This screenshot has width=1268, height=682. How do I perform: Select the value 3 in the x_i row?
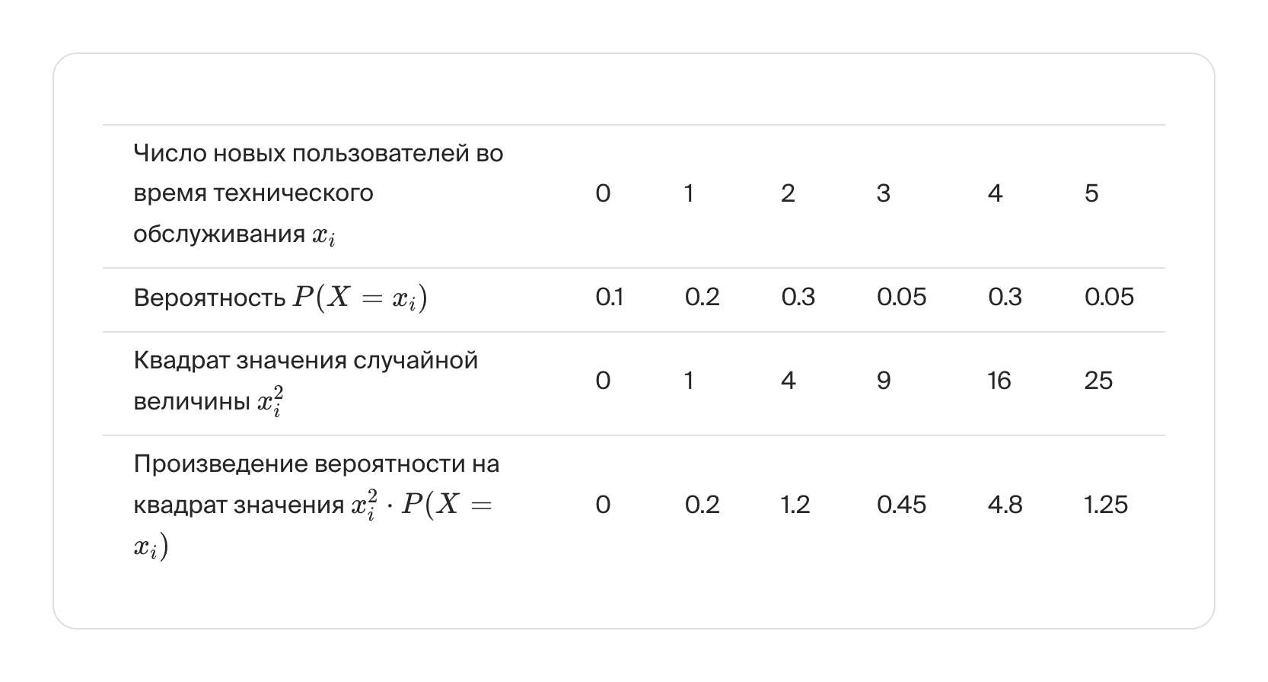point(883,194)
